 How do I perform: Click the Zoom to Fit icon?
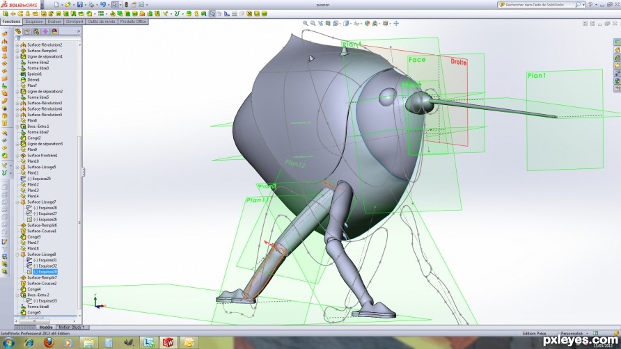click(x=306, y=24)
